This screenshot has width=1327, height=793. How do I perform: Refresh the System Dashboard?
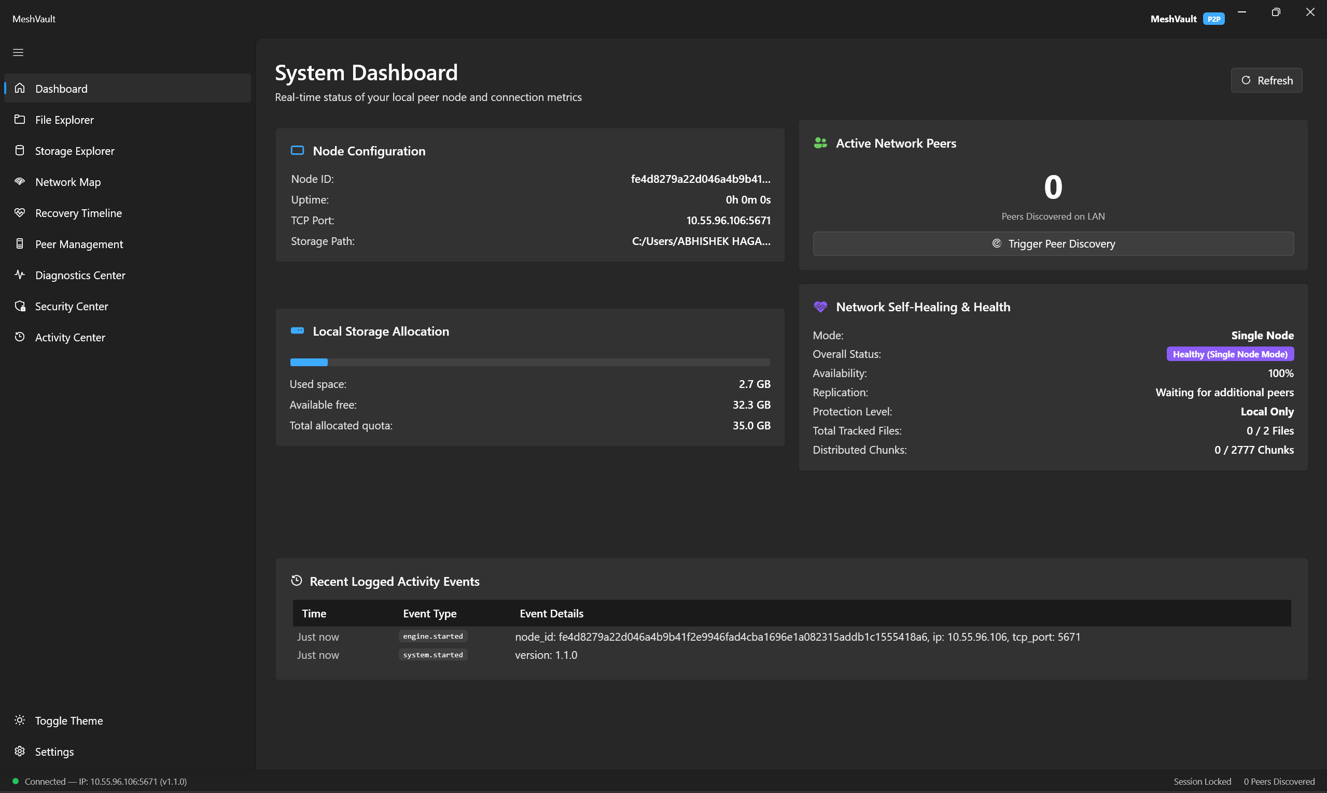(x=1266, y=80)
